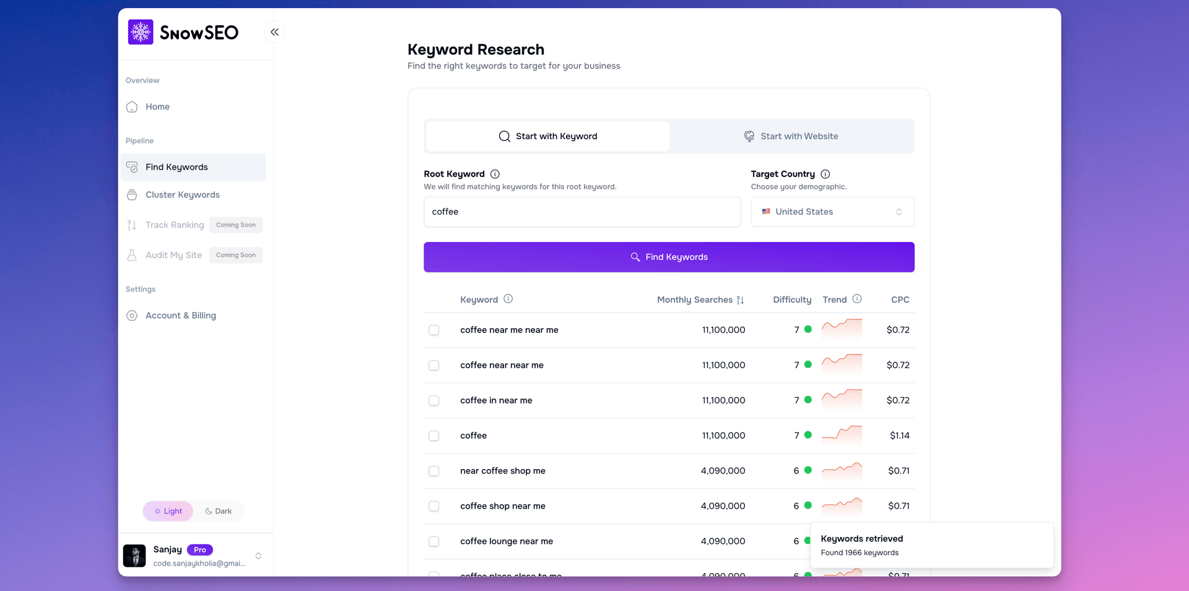Click the Trend column info icon

coord(857,299)
